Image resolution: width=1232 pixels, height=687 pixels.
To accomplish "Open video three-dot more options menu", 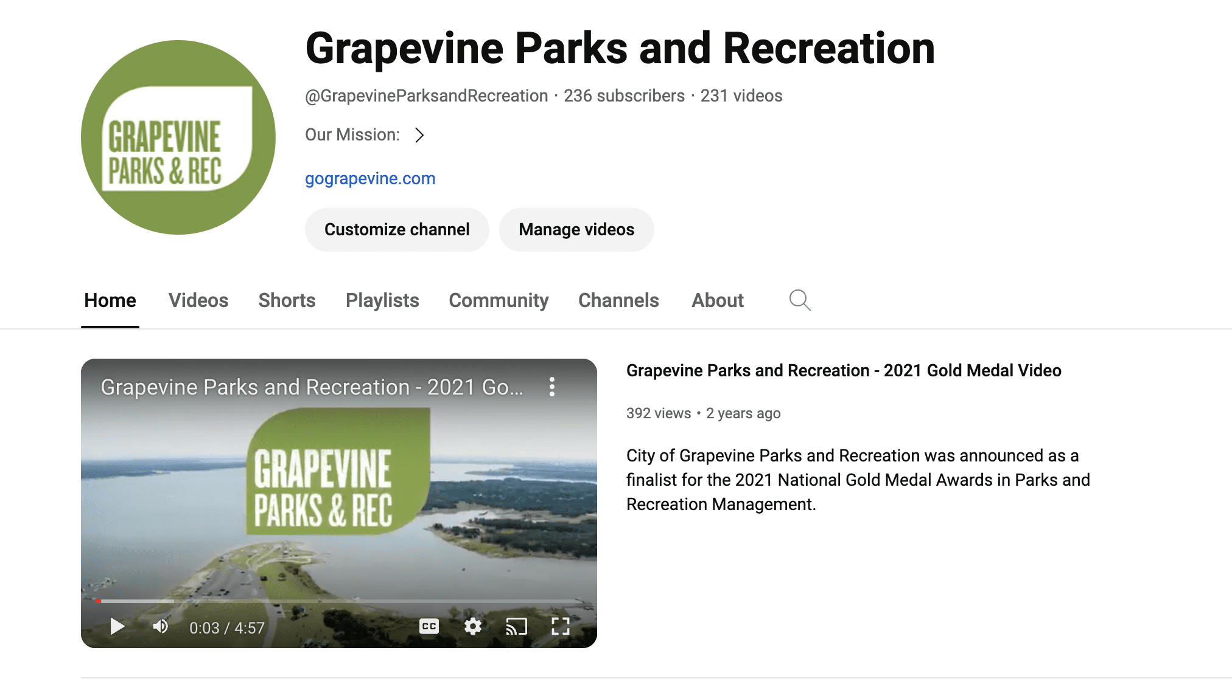I will tap(552, 387).
